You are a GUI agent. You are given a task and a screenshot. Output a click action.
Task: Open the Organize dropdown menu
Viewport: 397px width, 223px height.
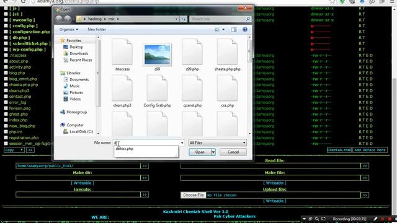[x=69, y=30]
